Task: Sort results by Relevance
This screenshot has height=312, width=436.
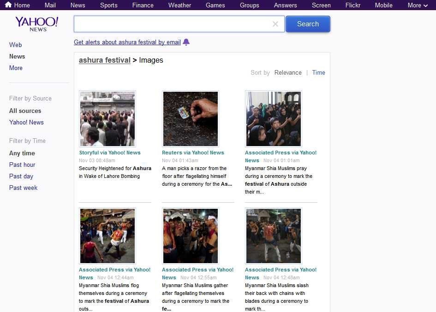Action: [288, 72]
